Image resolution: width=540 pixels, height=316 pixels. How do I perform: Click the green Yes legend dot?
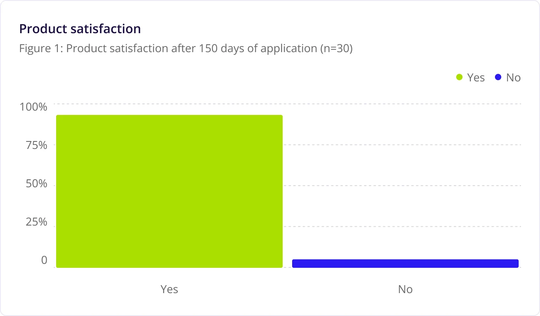click(x=459, y=77)
